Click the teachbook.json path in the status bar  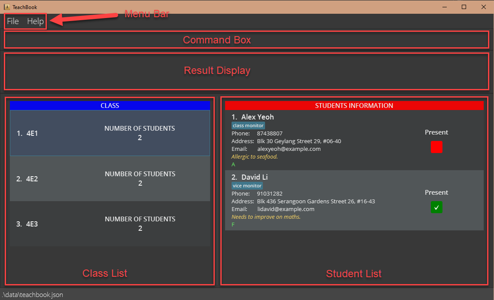[32, 294]
